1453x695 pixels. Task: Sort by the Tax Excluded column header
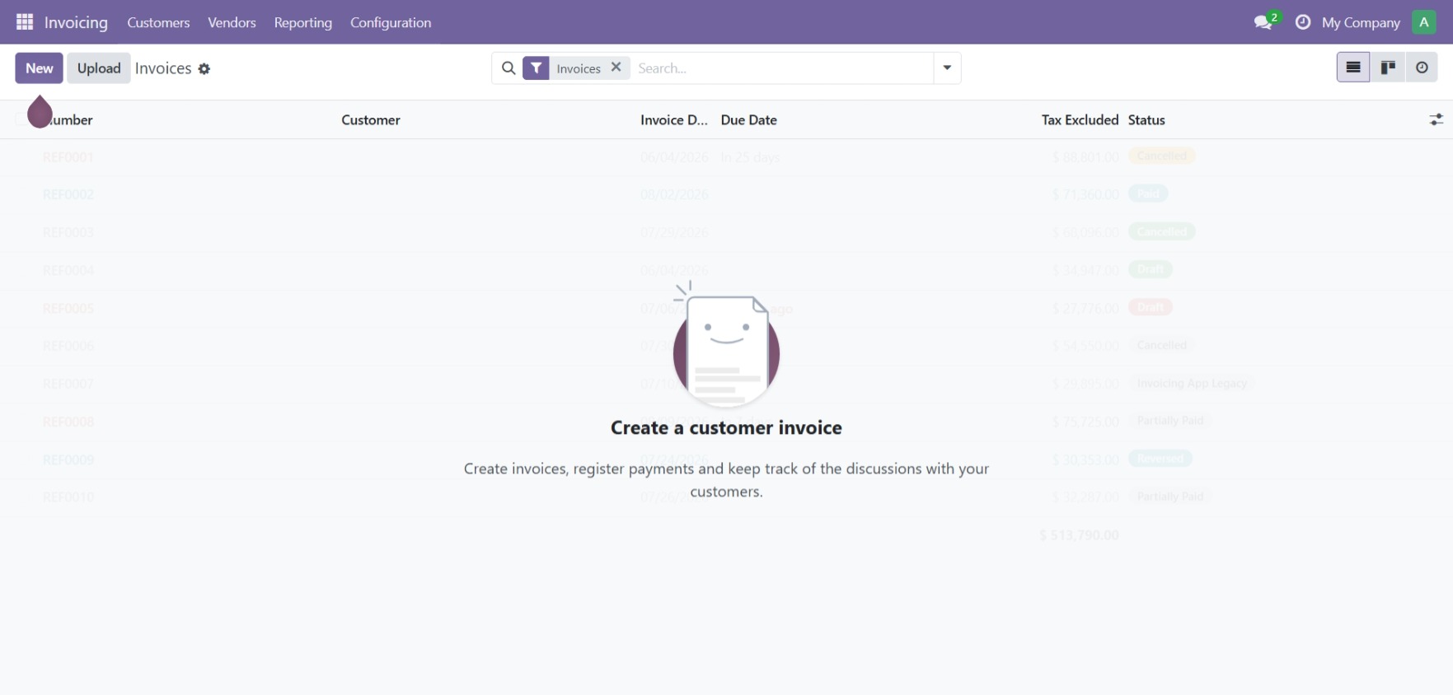pos(1080,120)
